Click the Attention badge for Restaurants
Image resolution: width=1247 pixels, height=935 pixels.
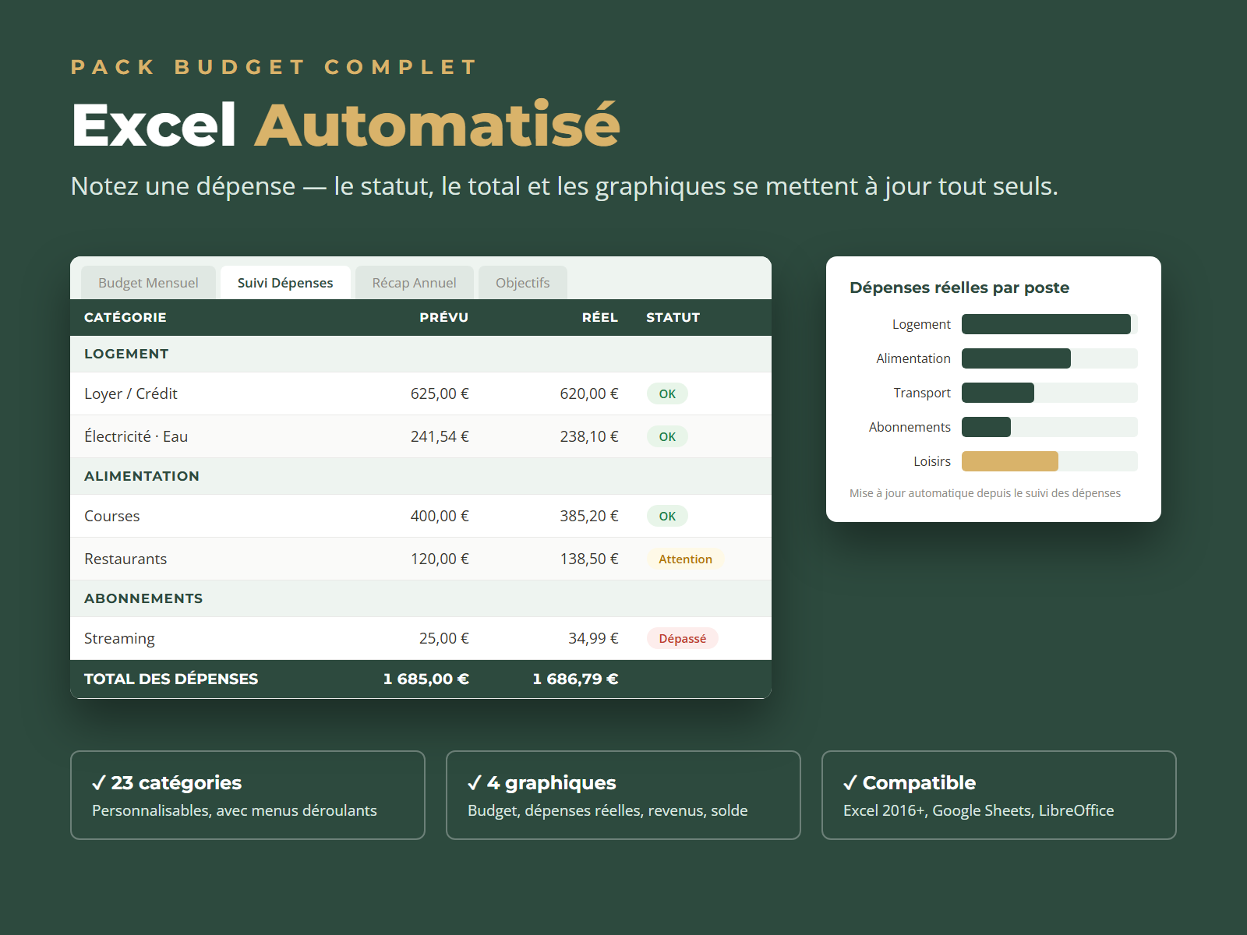pyautogui.click(x=685, y=559)
